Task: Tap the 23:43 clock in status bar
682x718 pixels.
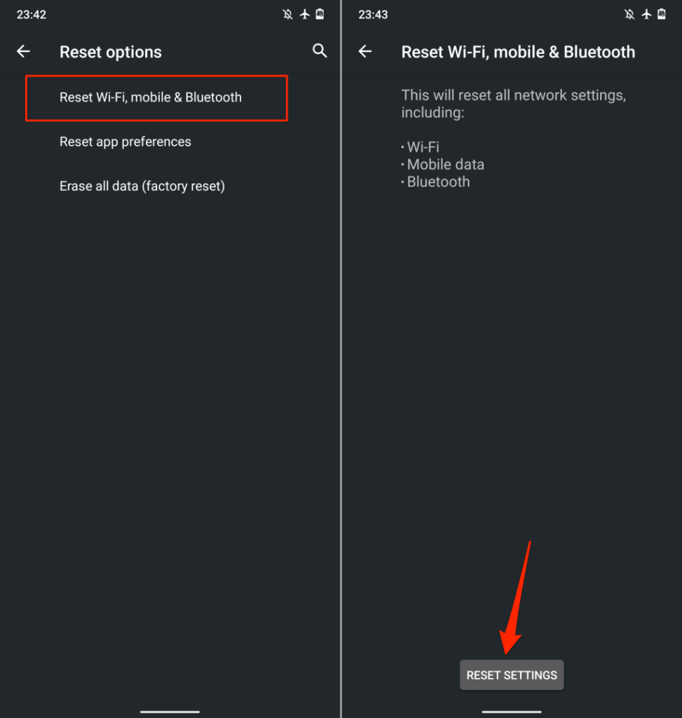Action: coord(372,14)
